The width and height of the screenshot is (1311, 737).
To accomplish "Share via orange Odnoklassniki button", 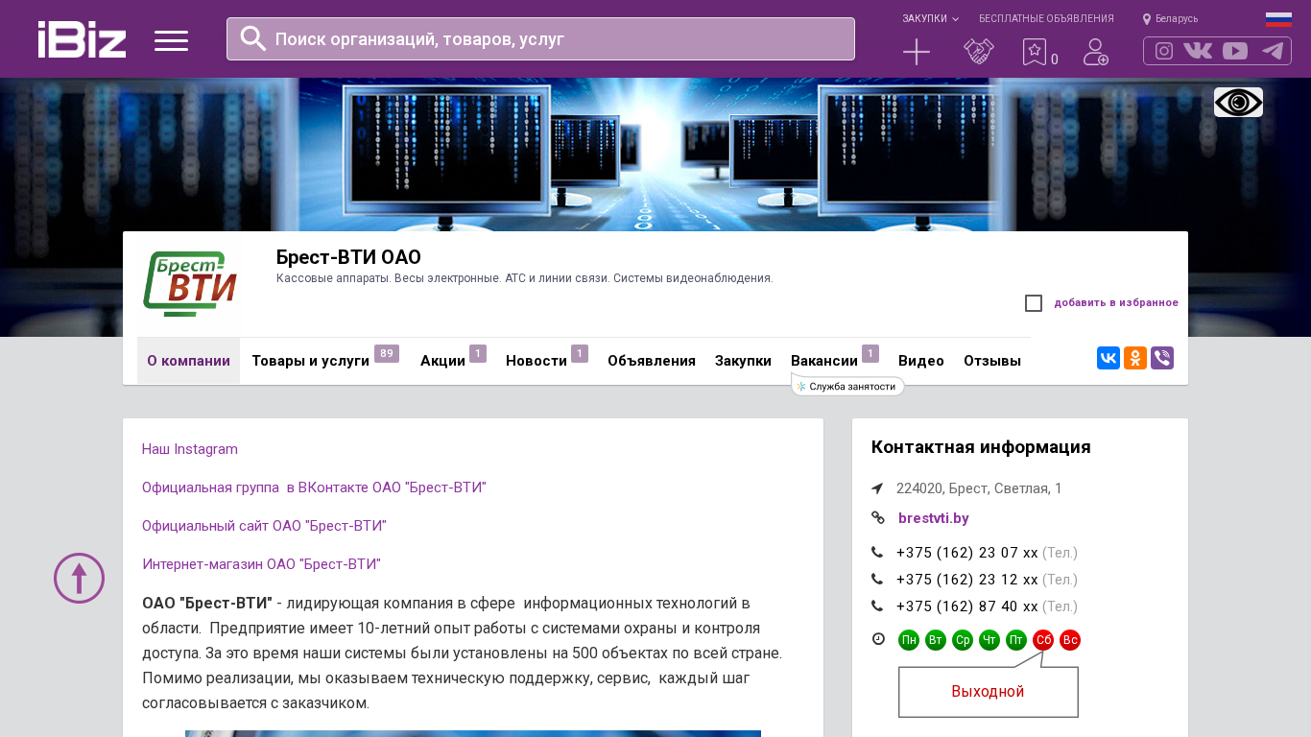I will 1135,358.
